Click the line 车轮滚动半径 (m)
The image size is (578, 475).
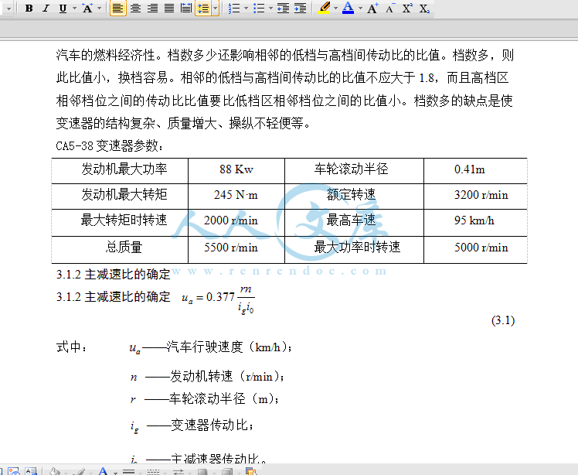tap(205, 398)
